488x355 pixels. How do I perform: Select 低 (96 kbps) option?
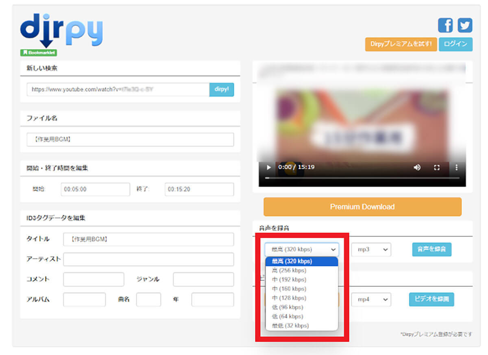point(302,307)
